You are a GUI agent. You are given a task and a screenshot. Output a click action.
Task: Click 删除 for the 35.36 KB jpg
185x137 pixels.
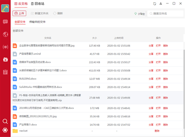[165, 116]
